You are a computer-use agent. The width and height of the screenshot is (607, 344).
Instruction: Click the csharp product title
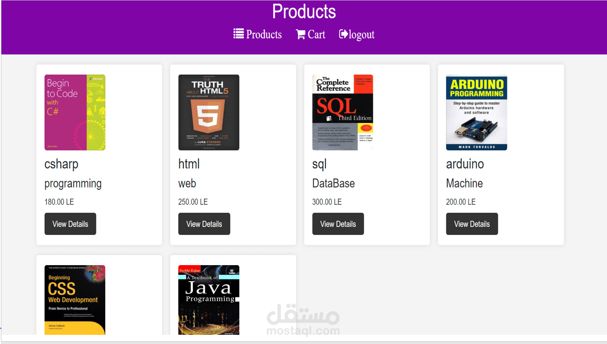[62, 164]
